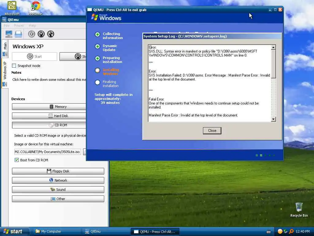Click the Stop button beside Start in QtEmu
Image resolution: width=314 pixels, height=236 pixels.
pos(73,57)
